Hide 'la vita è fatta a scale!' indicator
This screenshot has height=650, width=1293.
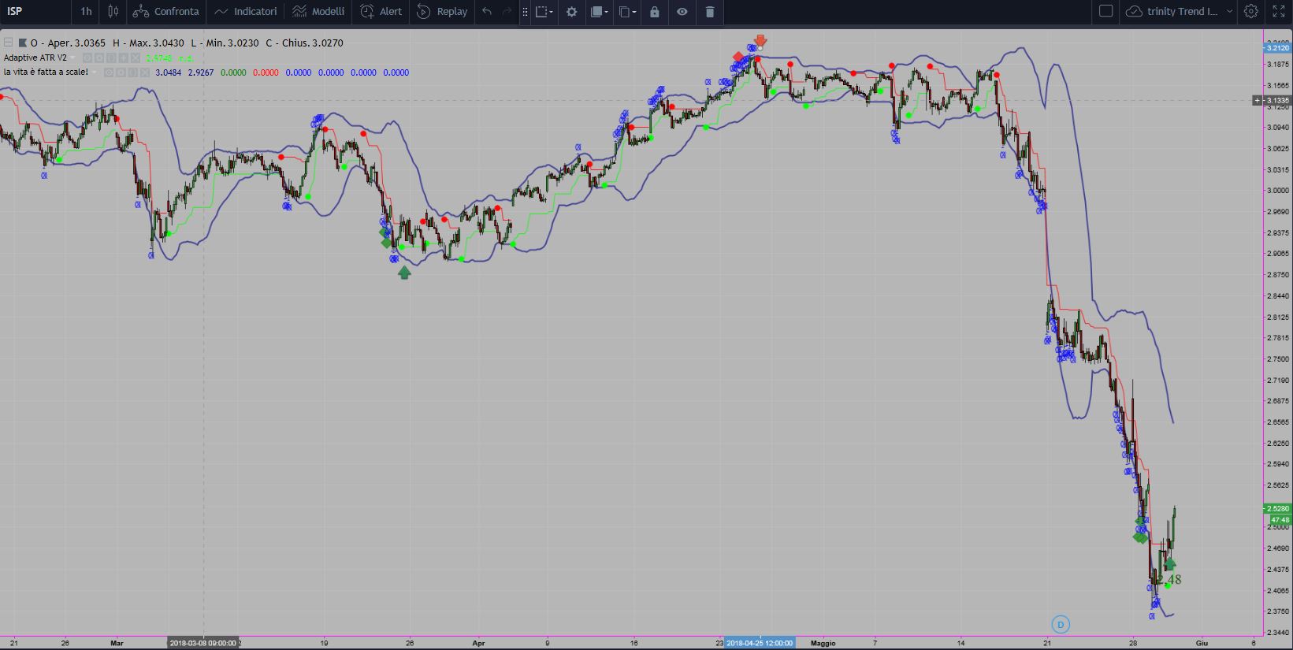[x=110, y=72]
